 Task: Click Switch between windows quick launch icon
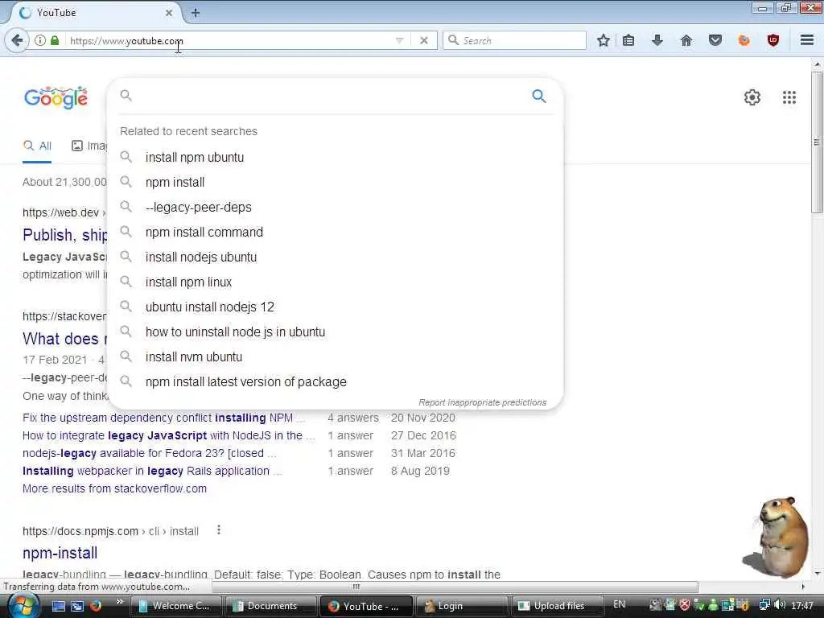pos(77,606)
